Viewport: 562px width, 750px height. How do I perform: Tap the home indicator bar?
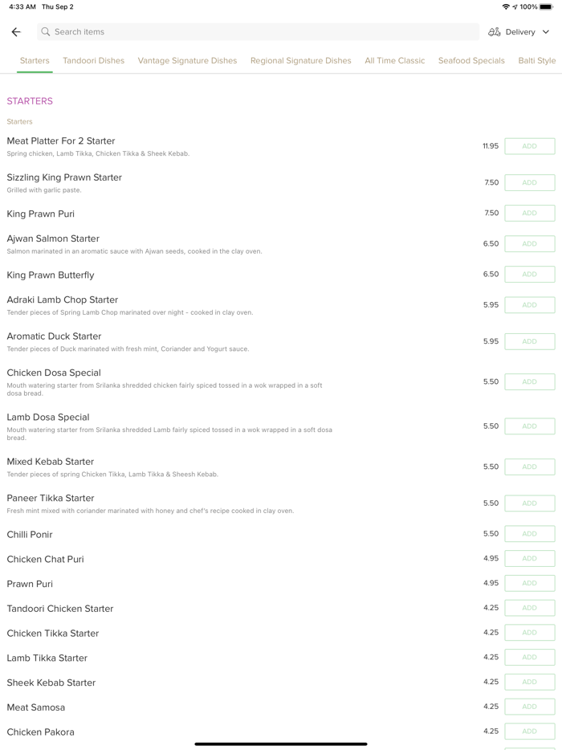point(281,744)
